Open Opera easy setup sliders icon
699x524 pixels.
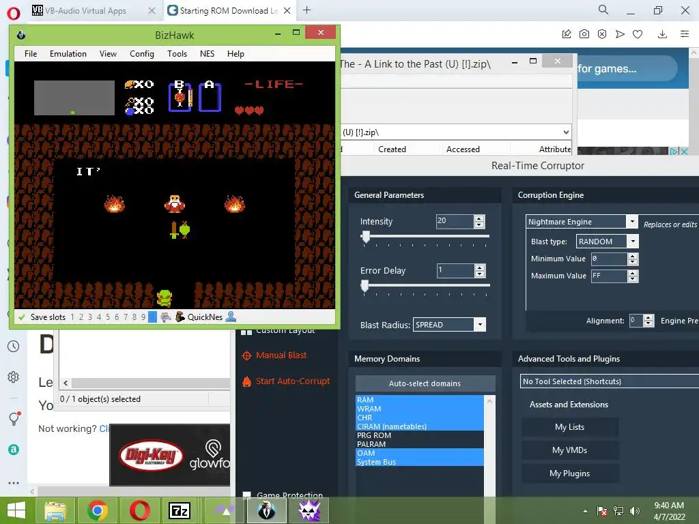pyautogui.click(x=685, y=34)
